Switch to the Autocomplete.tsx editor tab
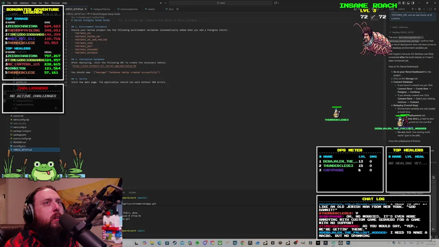This screenshot has height=247, width=439. pyautogui.click(x=129, y=9)
